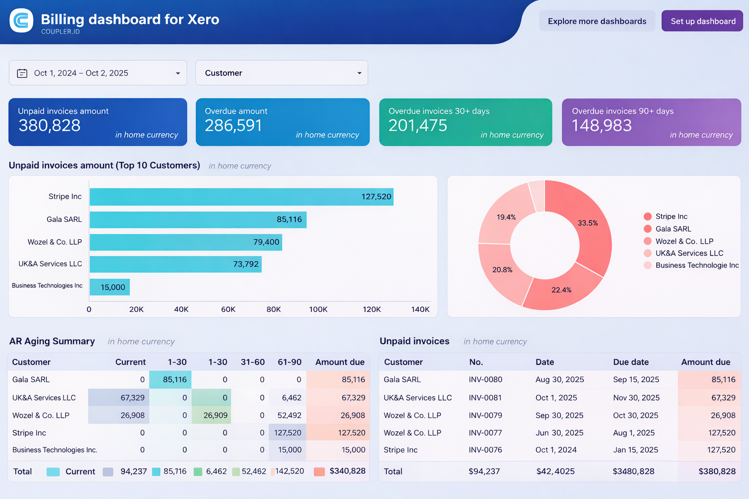Toggle Stripe Inc legend dot in donut chart
749x499 pixels.
point(648,216)
